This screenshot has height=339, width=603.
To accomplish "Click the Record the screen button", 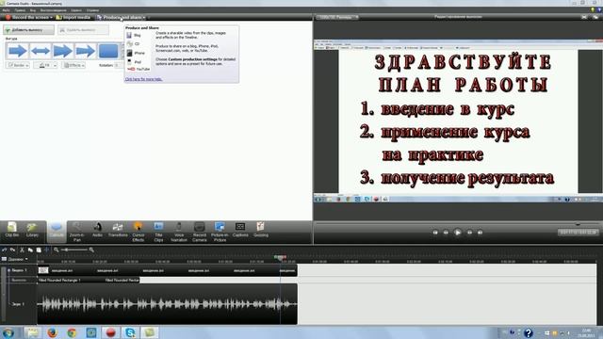I will click(27, 17).
